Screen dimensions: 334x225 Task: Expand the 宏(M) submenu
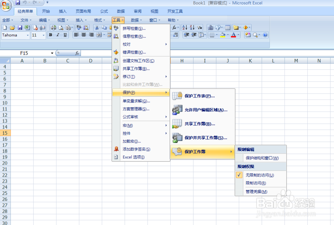141,126
